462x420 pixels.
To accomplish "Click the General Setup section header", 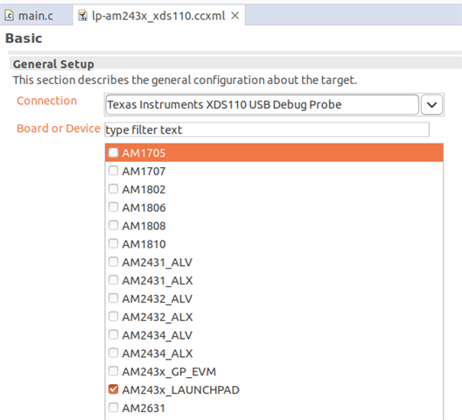I will pos(53,64).
